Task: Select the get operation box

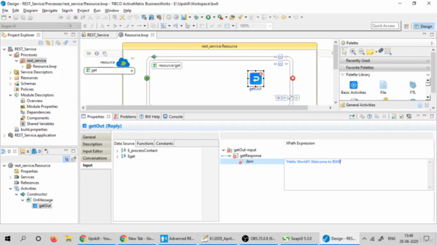Action: click(x=109, y=71)
